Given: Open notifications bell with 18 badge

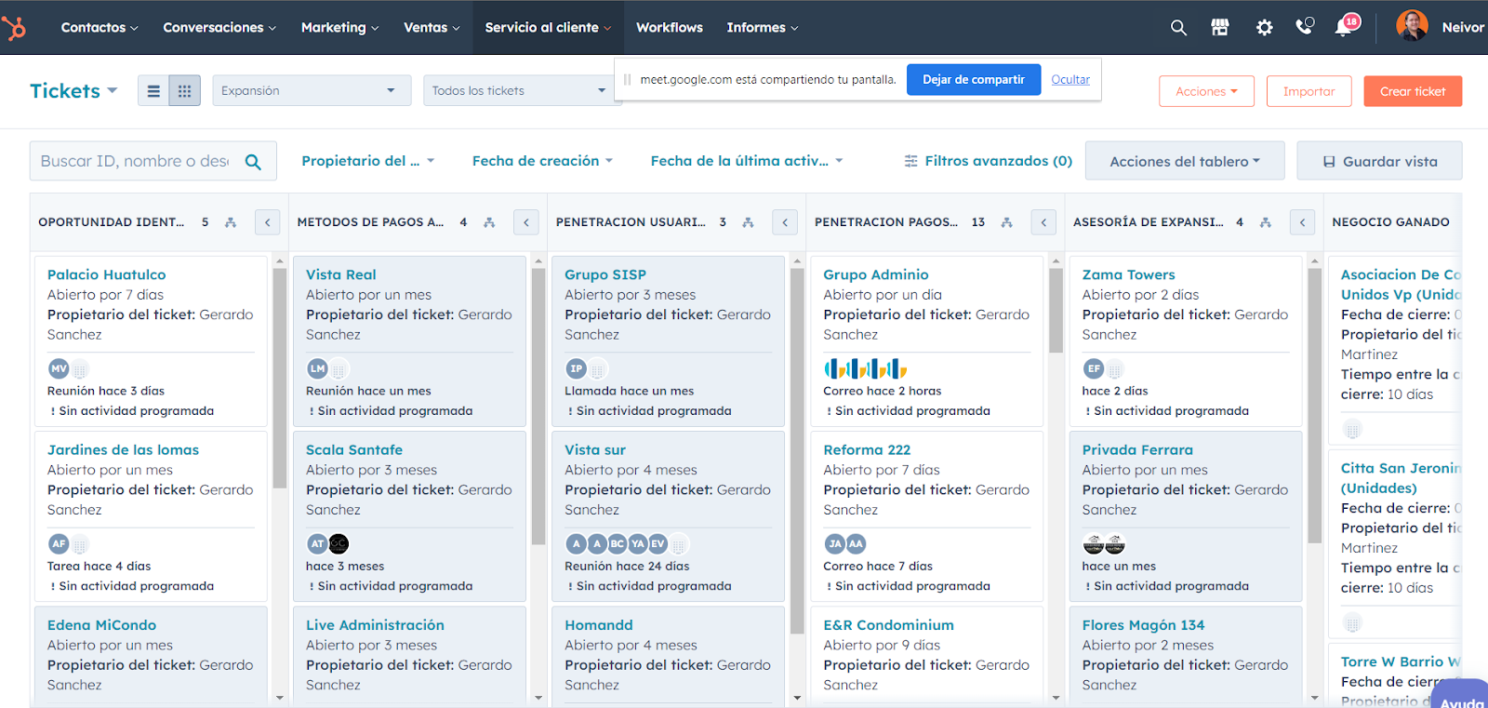Looking at the screenshot, I should pyautogui.click(x=1346, y=25).
